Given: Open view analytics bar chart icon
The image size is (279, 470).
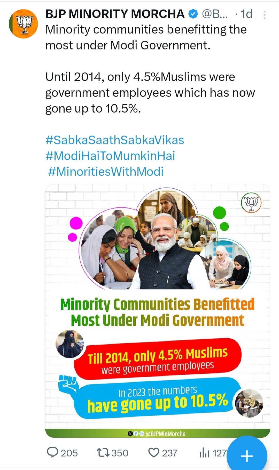Looking at the screenshot, I should [204, 453].
